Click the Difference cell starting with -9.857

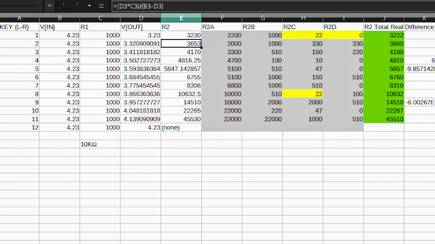point(419,69)
